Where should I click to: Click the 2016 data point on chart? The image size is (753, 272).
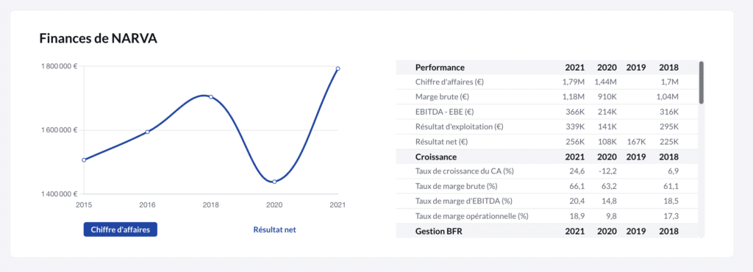pyautogui.click(x=147, y=132)
